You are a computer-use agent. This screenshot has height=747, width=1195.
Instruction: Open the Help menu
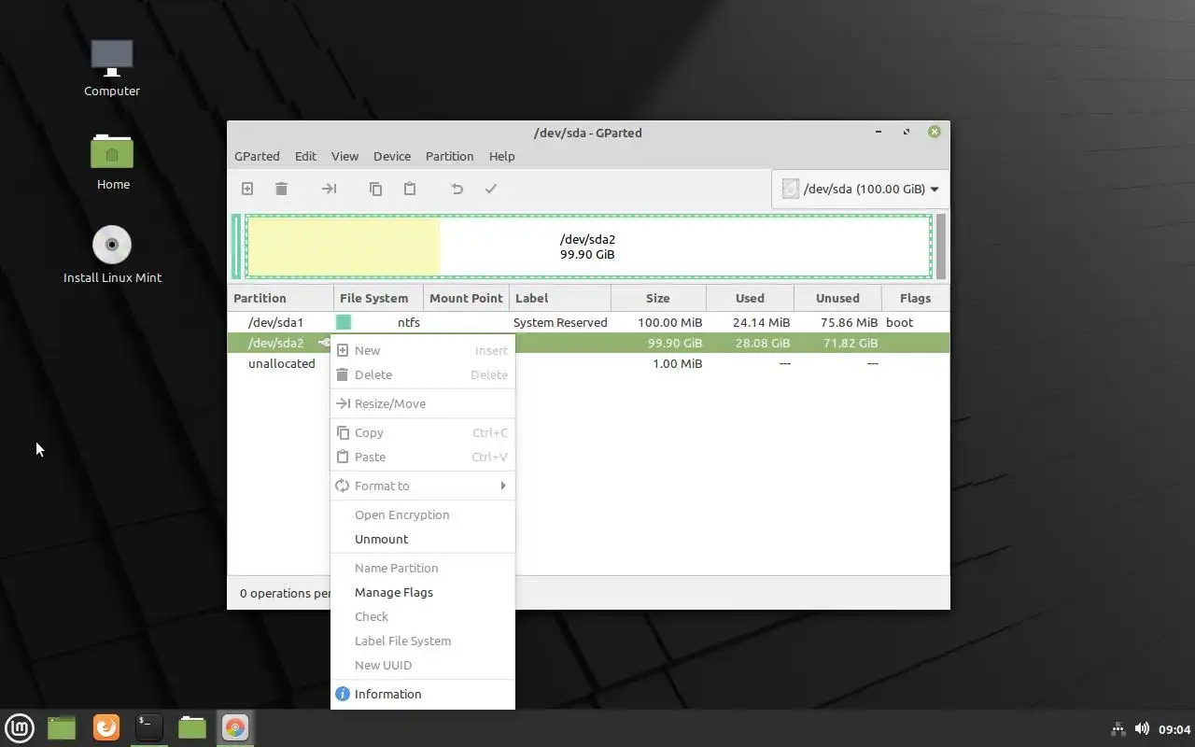(501, 156)
